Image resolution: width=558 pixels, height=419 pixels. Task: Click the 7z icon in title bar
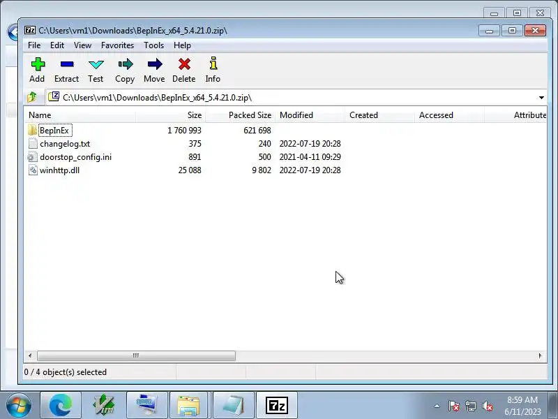tap(30, 30)
